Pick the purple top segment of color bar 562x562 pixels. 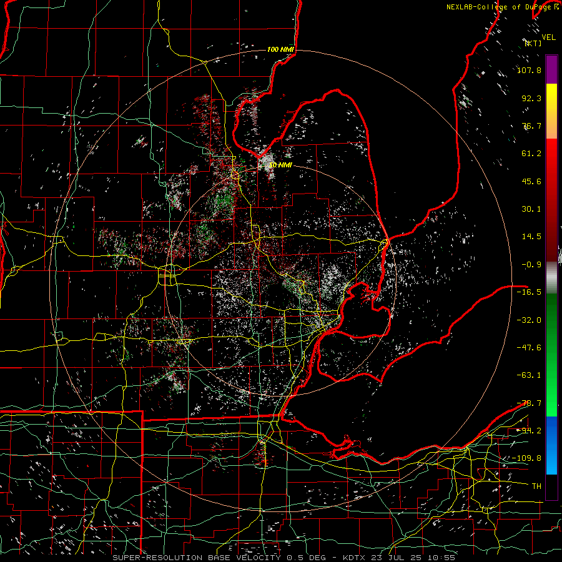[x=551, y=70]
